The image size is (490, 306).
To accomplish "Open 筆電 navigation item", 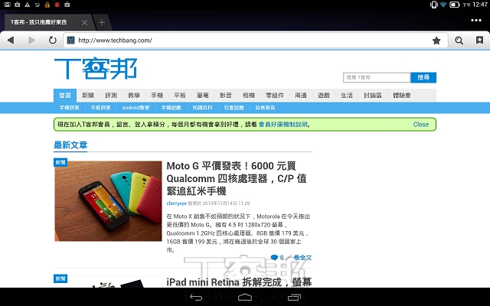I will tap(202, 95).
